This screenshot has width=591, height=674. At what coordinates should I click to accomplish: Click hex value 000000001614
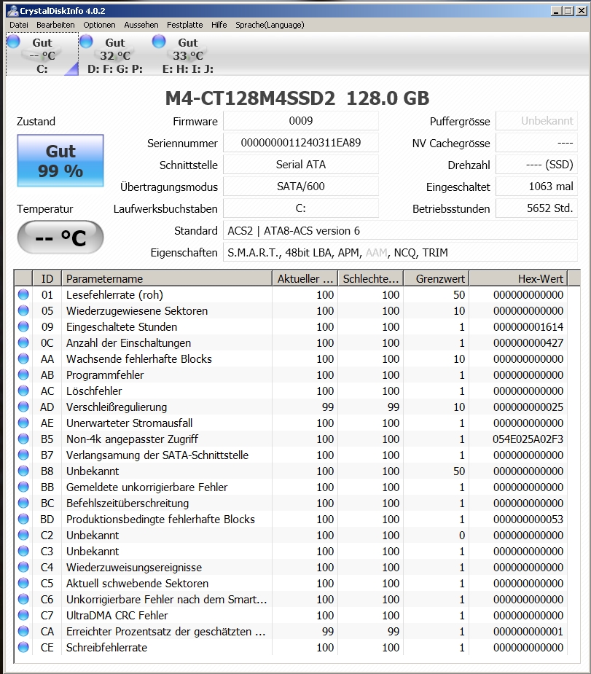pyautogui.click(x=528, y=326)
